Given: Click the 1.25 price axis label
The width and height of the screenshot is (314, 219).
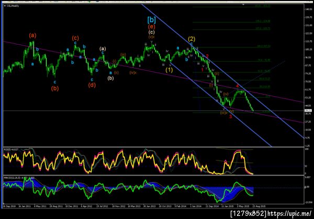Looking at the screenshot, I should [308, 146].
